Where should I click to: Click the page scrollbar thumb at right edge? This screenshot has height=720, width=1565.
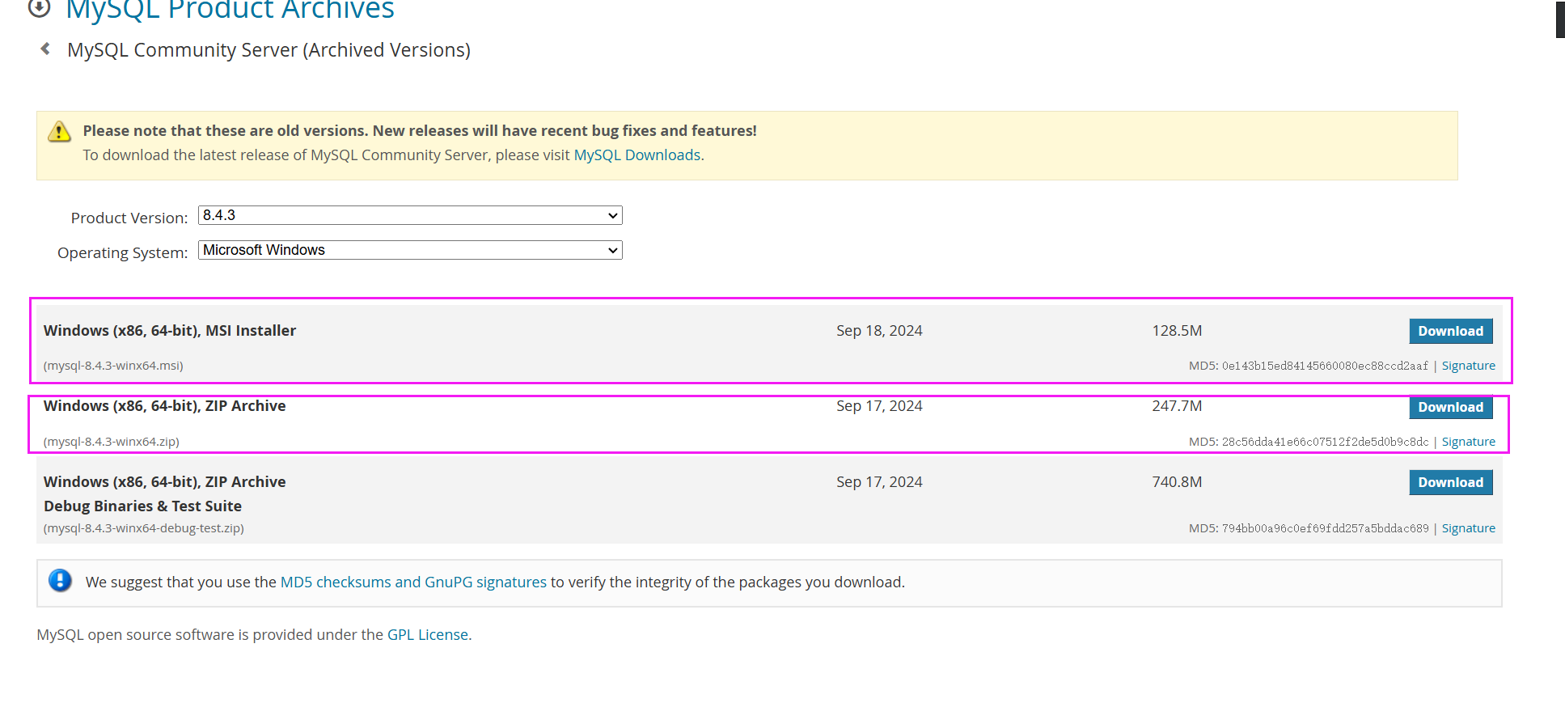coord(1560,19)
